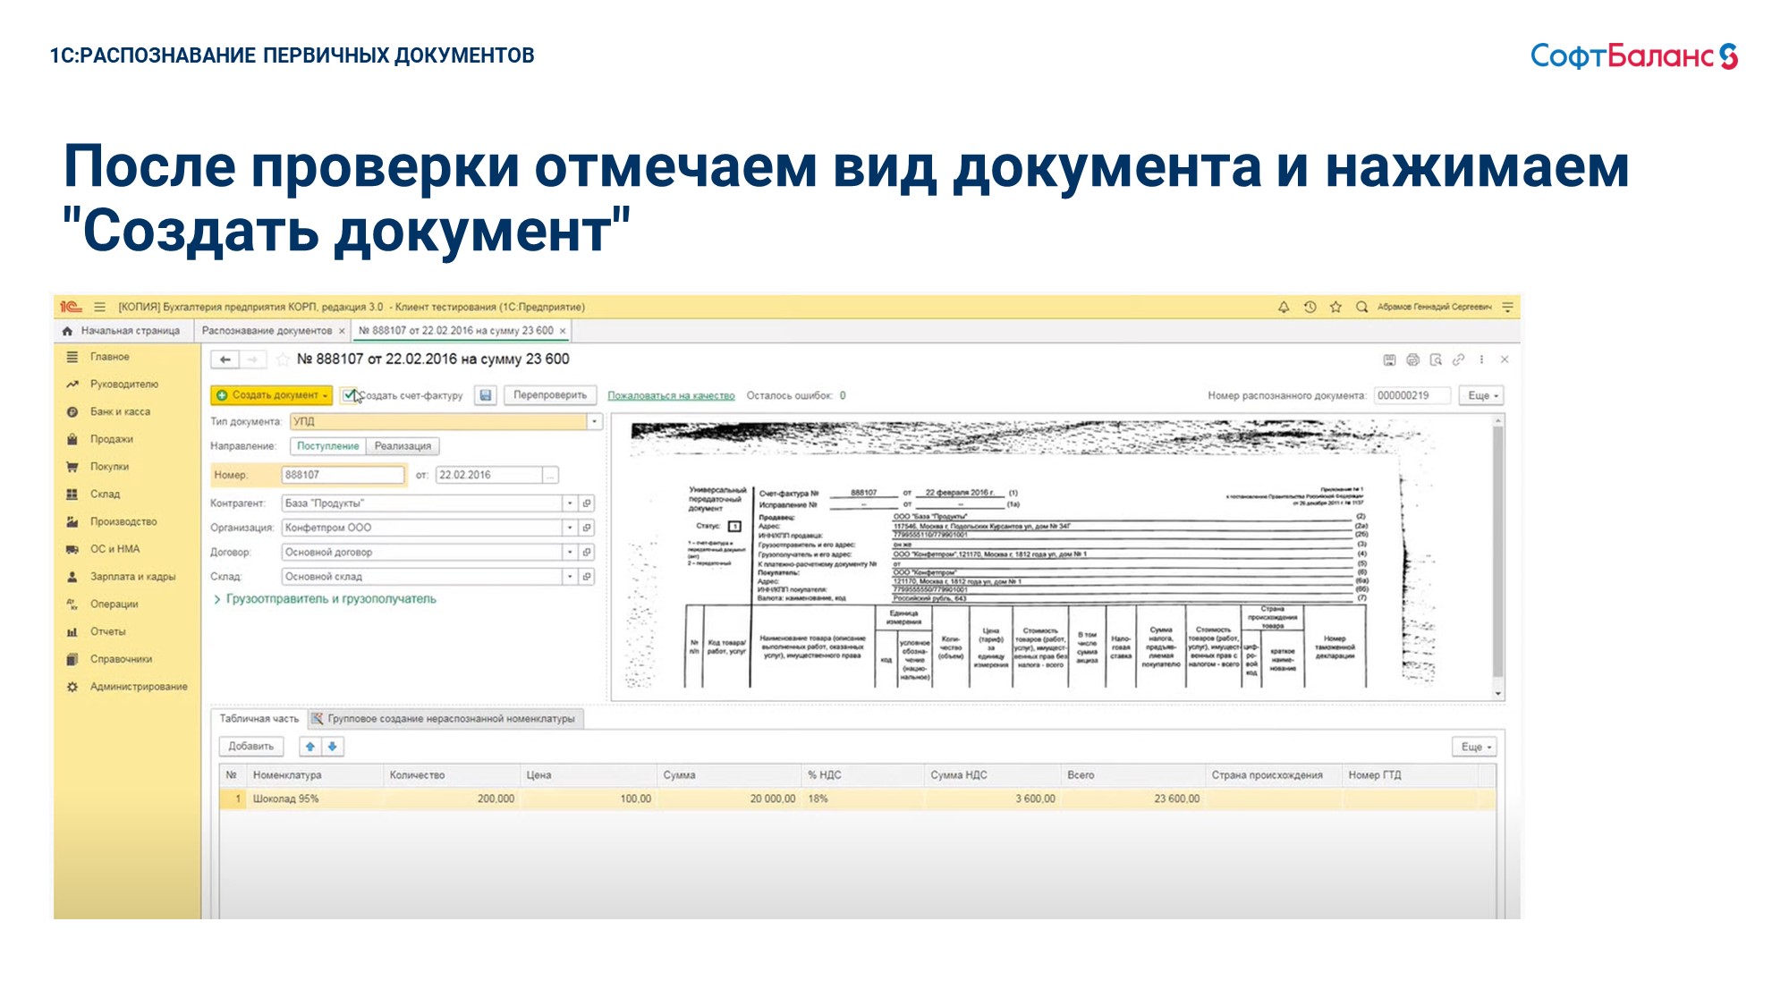Viewport: 1789px width, 1006px height.
Task: Open the date calendar picker button
Action: tap(550, 475)
